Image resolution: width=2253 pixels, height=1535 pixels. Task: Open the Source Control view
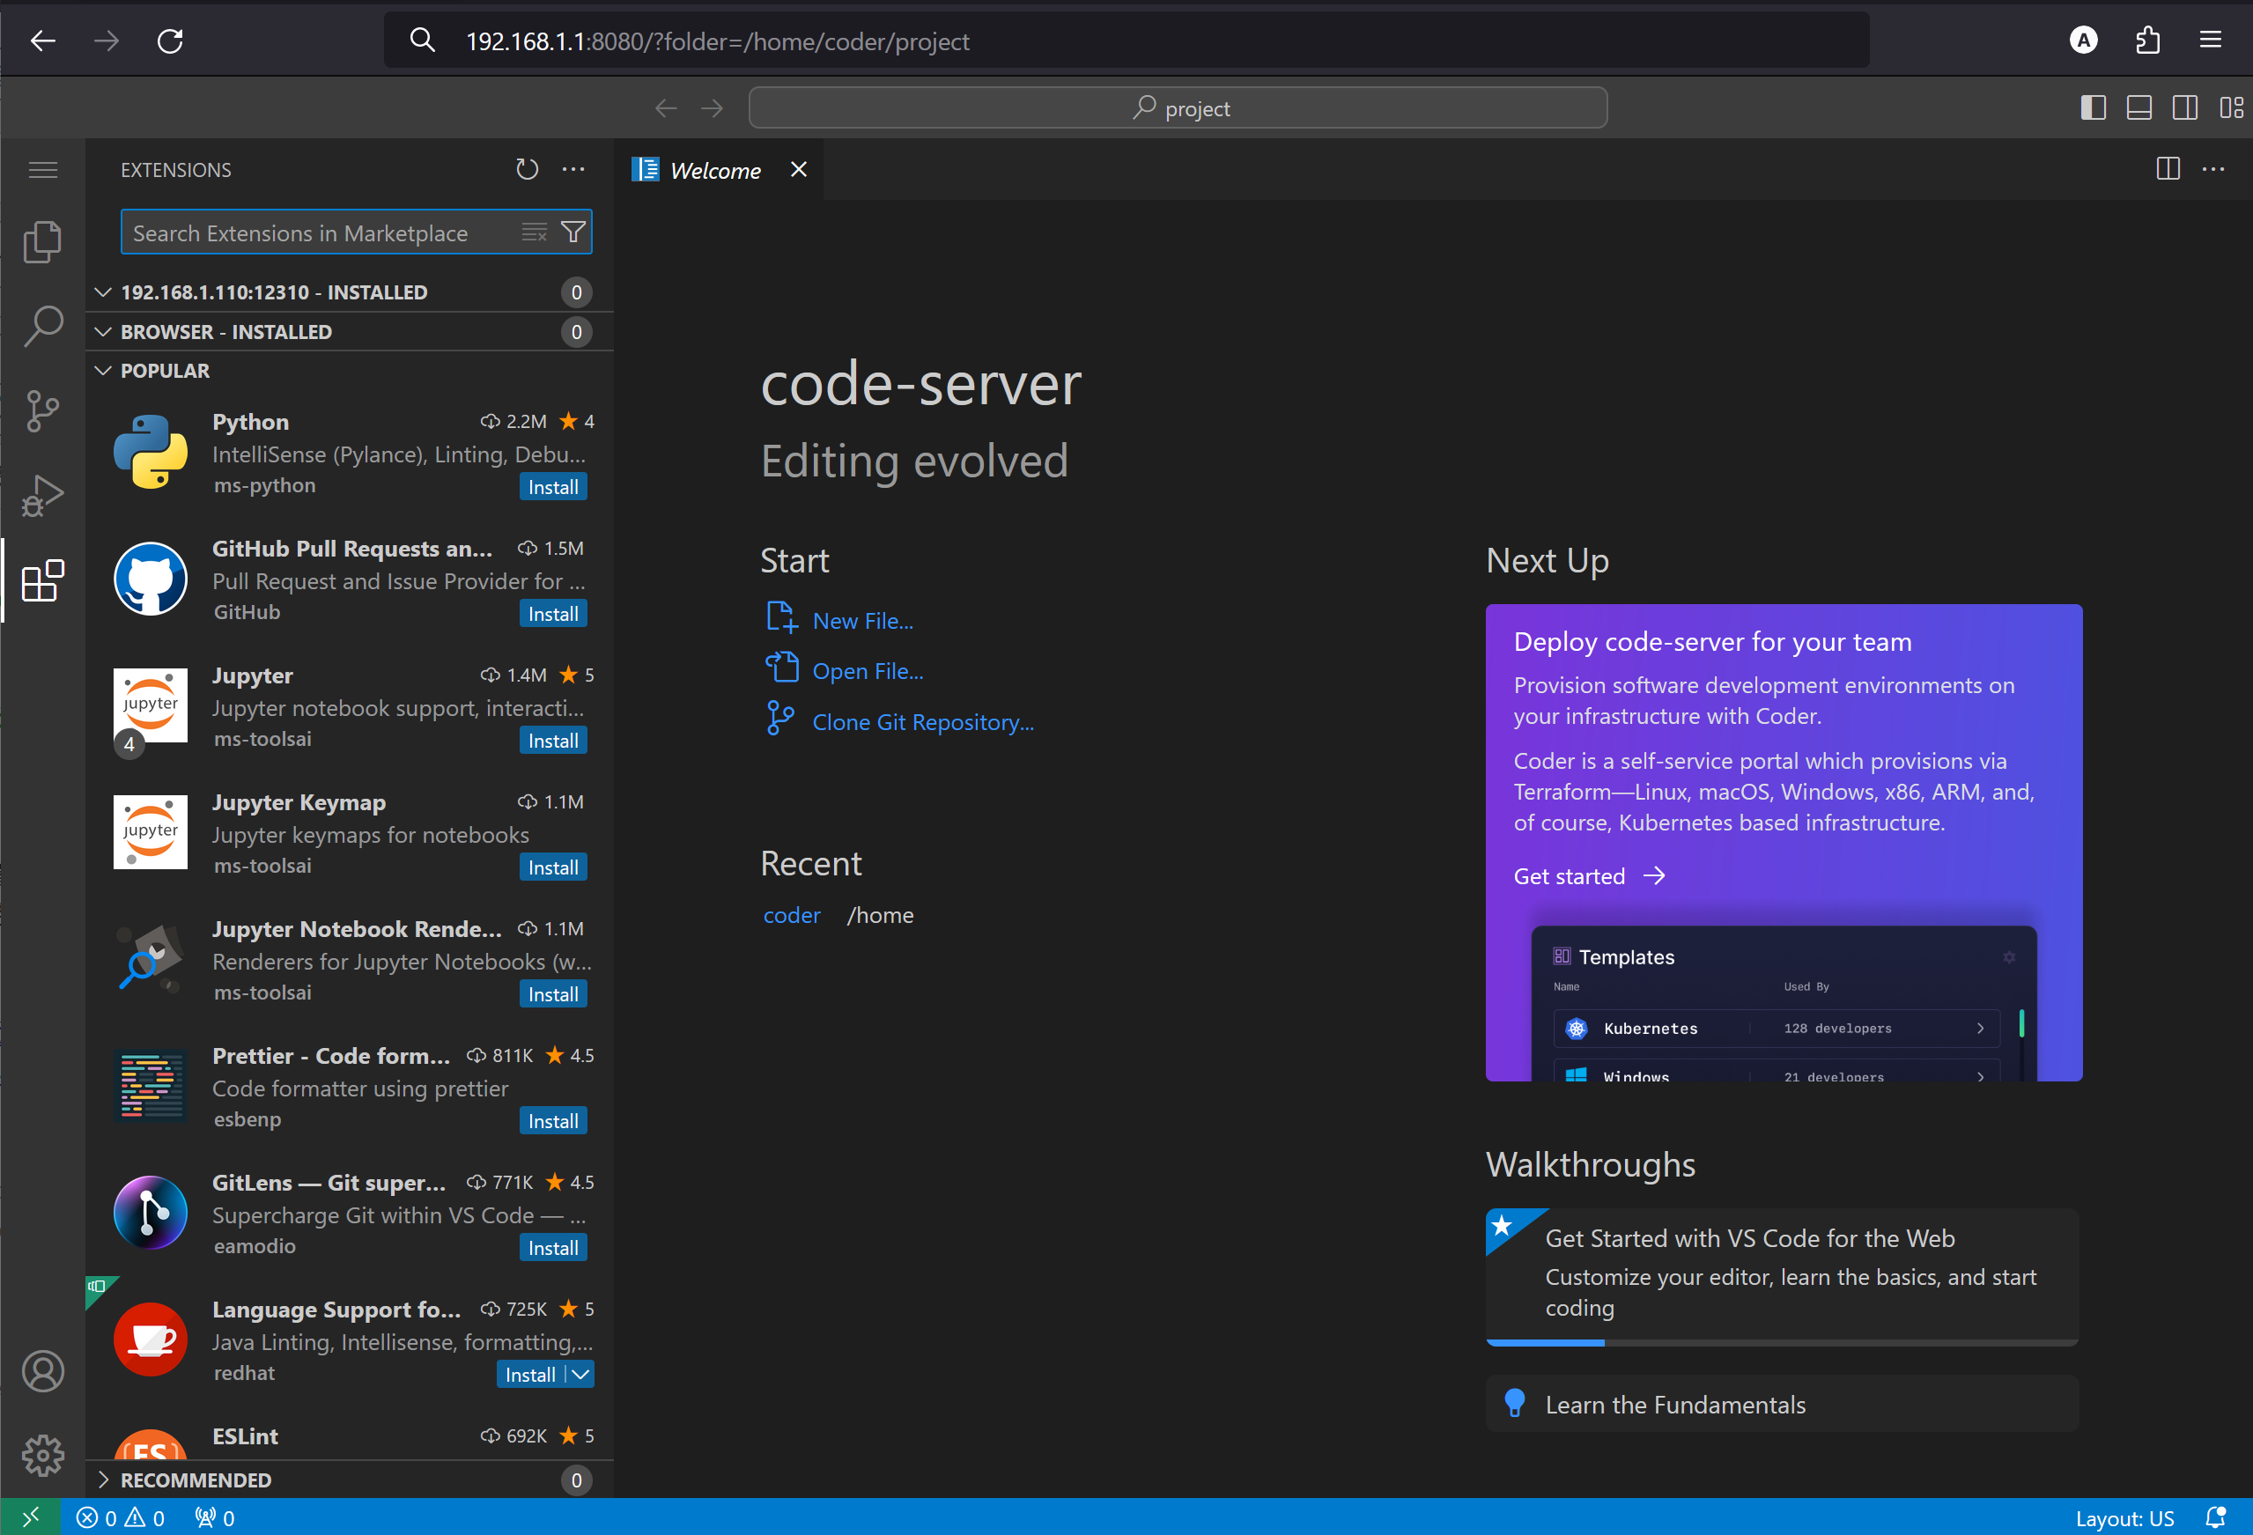42,411
